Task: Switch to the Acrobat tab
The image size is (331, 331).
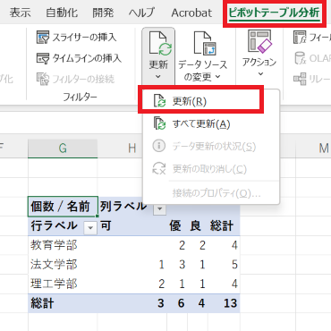Action: pos(191,13)
